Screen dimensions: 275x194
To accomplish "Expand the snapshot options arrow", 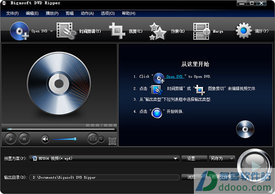I will tap(101, 140).
